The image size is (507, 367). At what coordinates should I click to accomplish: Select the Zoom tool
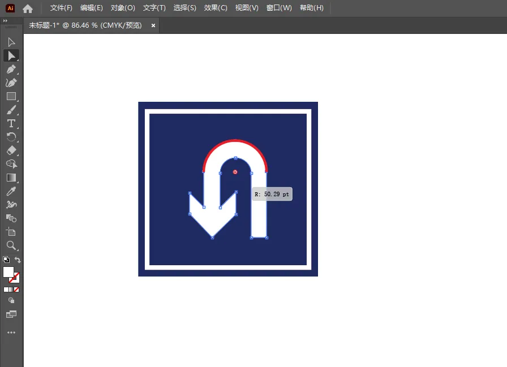[11, 245]
